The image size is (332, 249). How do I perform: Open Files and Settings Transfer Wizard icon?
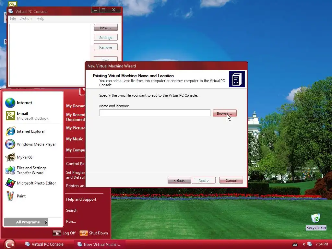tap(10, 170)
